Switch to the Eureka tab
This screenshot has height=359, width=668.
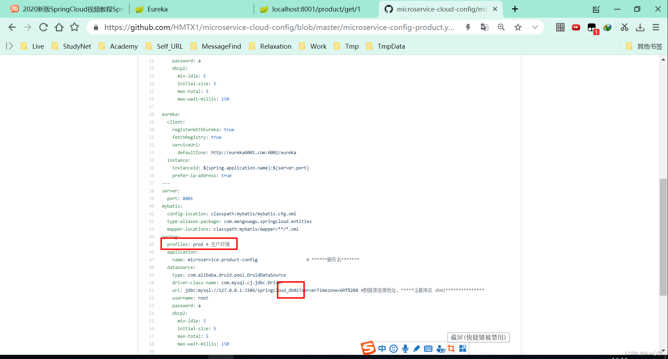158,9
